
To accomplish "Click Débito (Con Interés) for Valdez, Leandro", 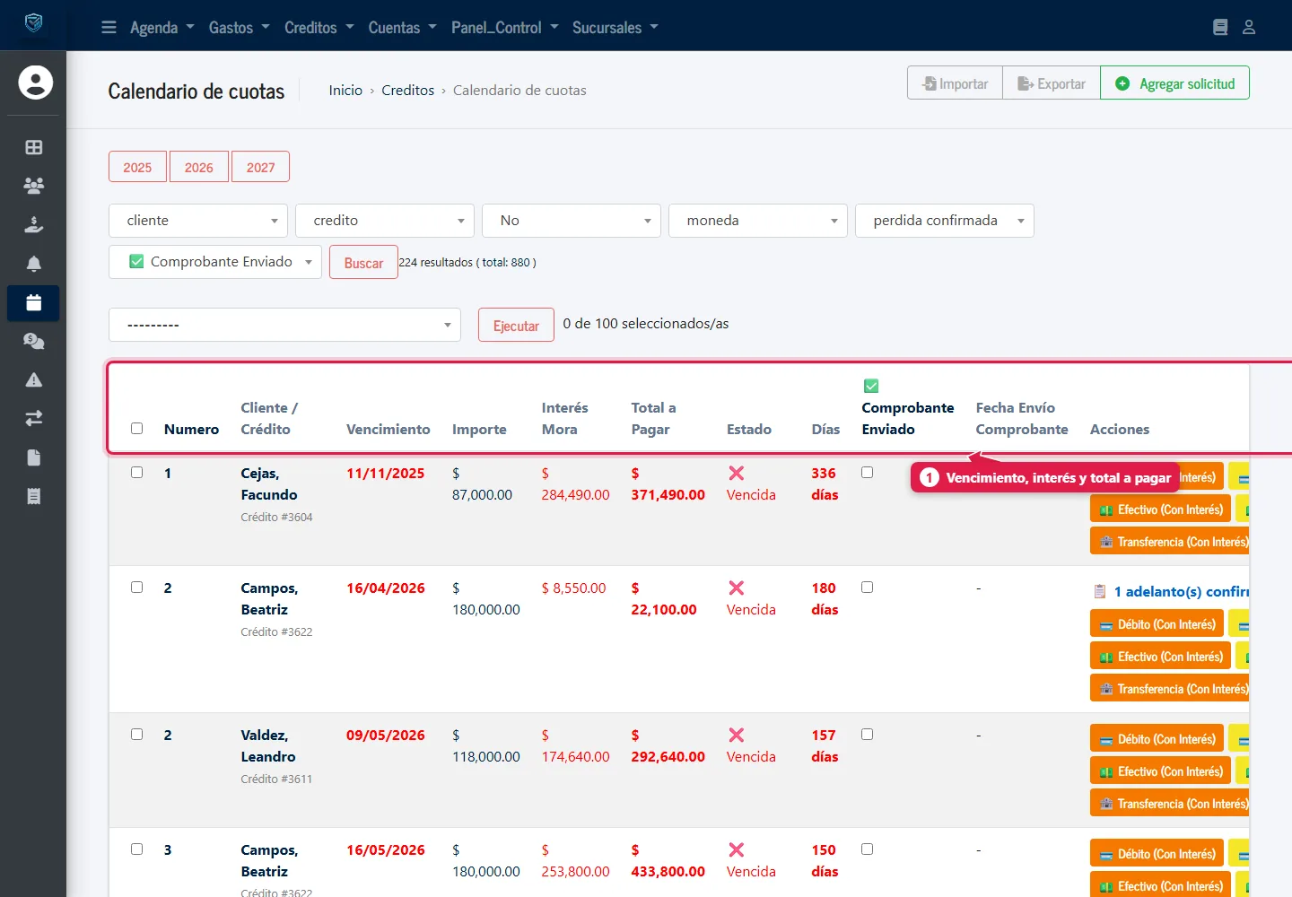I will 1157,739.
